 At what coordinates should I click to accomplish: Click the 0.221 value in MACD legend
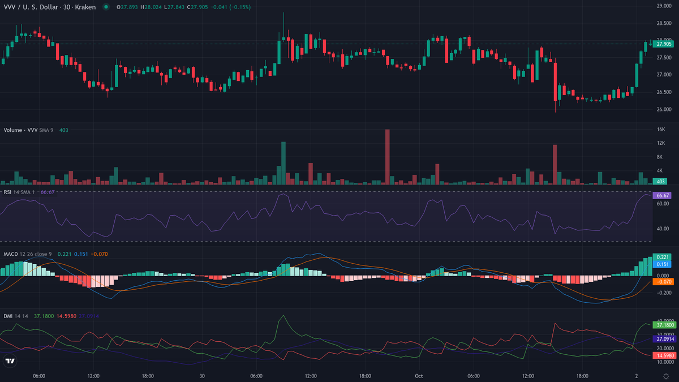[64, 254]
